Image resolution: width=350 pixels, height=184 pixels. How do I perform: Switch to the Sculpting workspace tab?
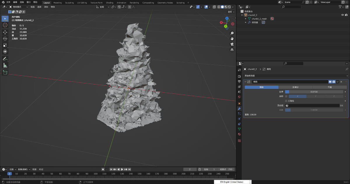pos(69,3)
